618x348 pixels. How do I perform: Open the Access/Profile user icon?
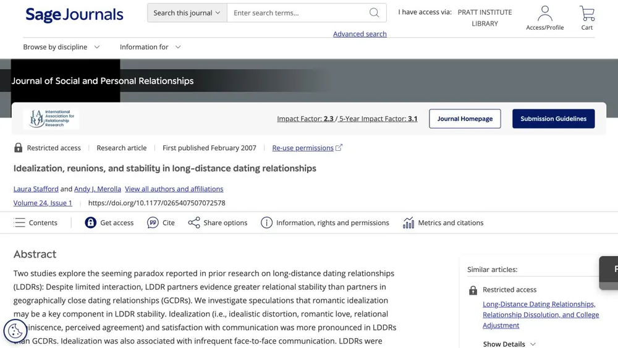pyautogui.click(x=544, y=14)
